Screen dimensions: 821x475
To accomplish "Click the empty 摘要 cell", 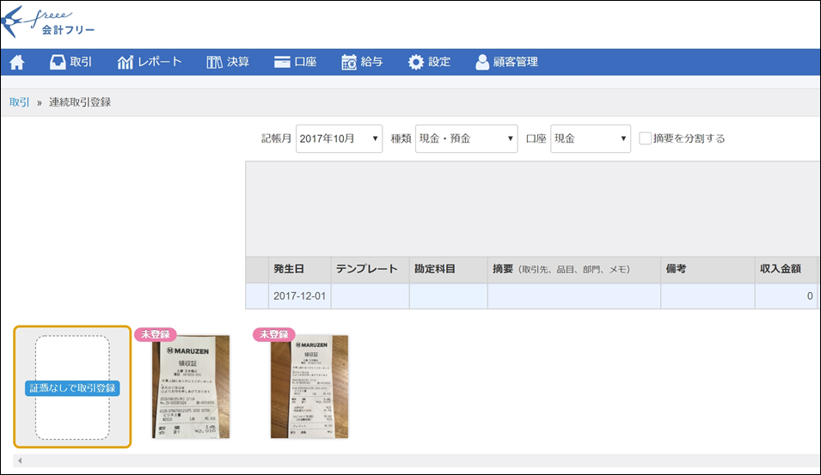I will pos(574,296).
